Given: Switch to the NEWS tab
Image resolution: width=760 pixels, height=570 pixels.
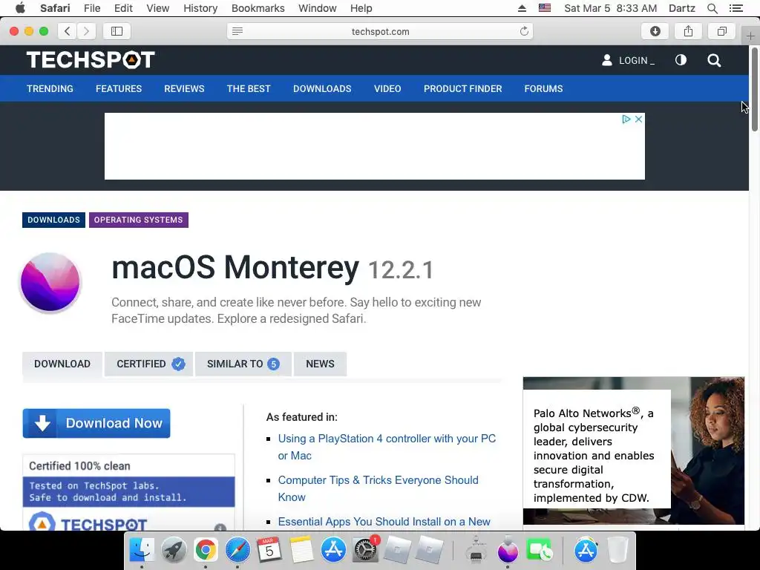Looking at the screenshot, I should 320,364.
